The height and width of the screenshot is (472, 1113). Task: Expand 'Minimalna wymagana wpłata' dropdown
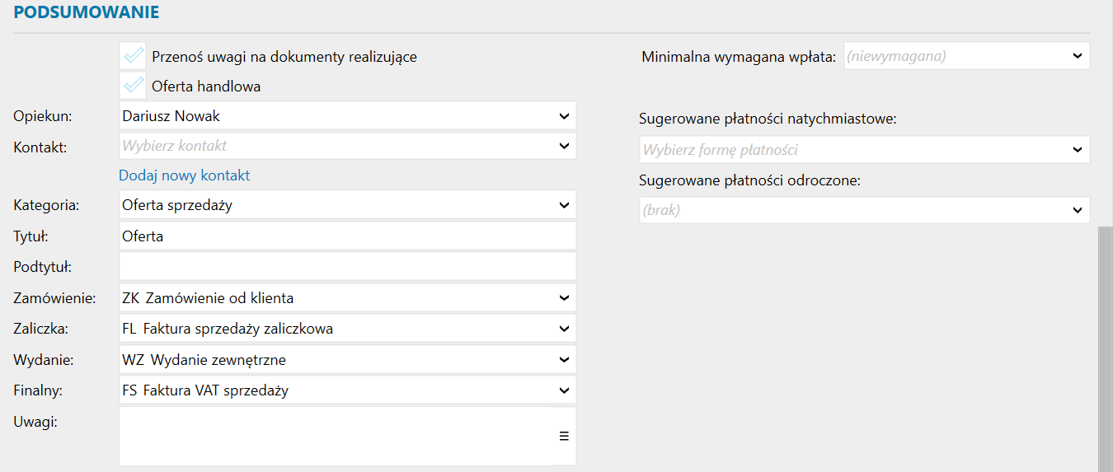click(1077, 56)
